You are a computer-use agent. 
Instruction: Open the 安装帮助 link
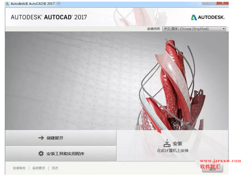[x=19, y=168]
